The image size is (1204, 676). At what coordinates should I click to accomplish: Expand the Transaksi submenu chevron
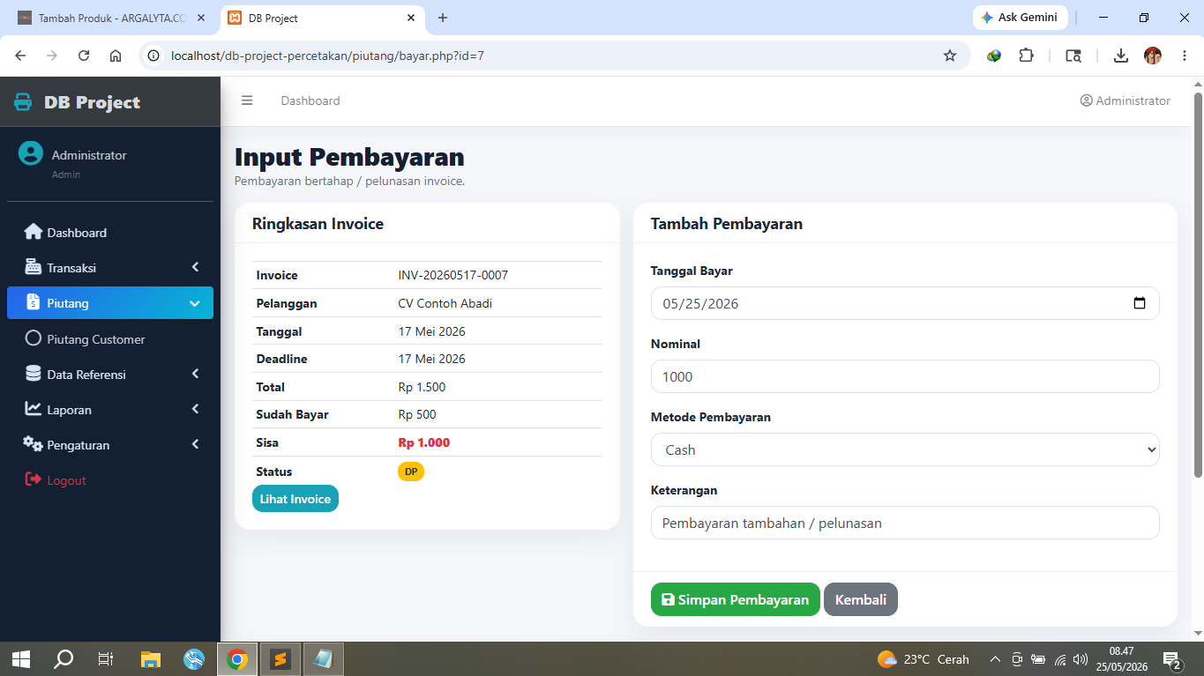(x=196, y=267)
